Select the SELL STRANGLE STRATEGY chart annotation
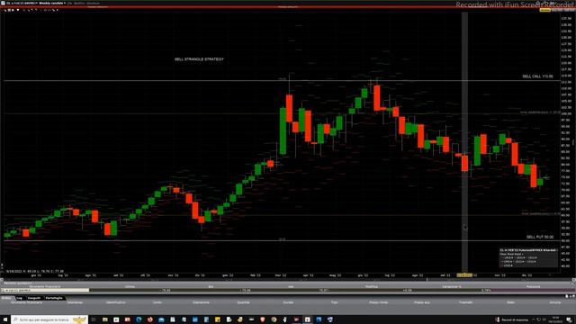This screenshot has height=324, width=576. coord(199,58)
